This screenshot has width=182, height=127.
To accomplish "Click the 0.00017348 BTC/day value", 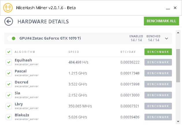I will pyautogui.click(x=130, y=73).
